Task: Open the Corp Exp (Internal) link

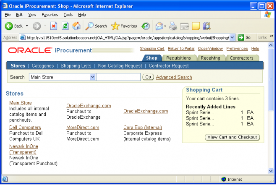Action: pos(143,127)
